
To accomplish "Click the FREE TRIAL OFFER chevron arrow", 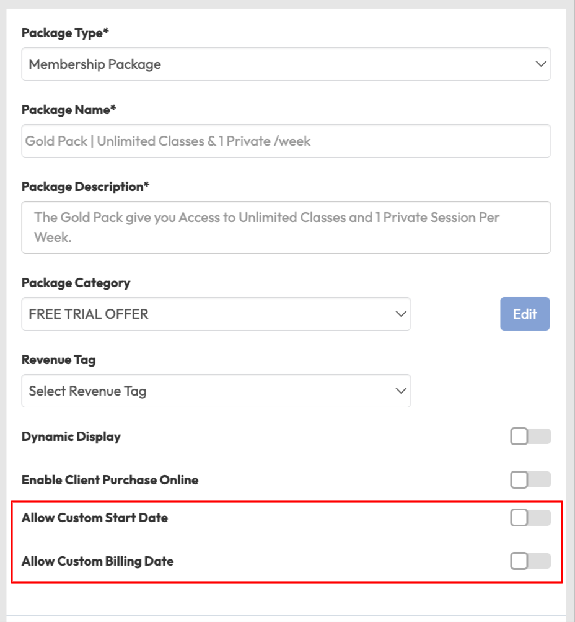I will click(x=401, y=314).
